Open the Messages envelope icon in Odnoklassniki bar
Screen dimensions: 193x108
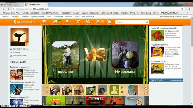pyautogui.click(x=44, y=22)
